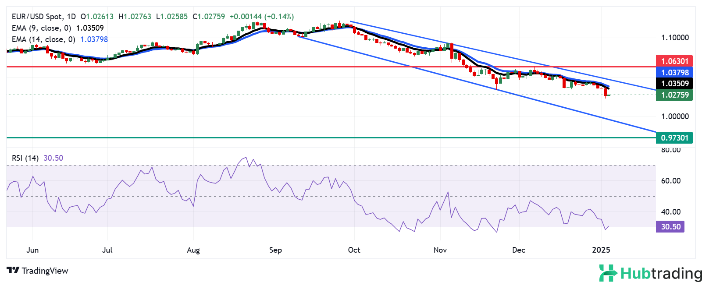This screenshot has height=282, width=702.
Task: Click the TradingView logo icon
Action: coord(13,271)
